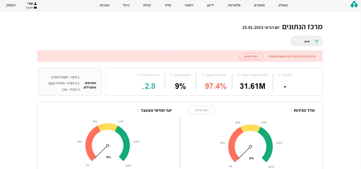Click the 0% reading in יעד חודשי מצטבר gauge

pos(109,157)
